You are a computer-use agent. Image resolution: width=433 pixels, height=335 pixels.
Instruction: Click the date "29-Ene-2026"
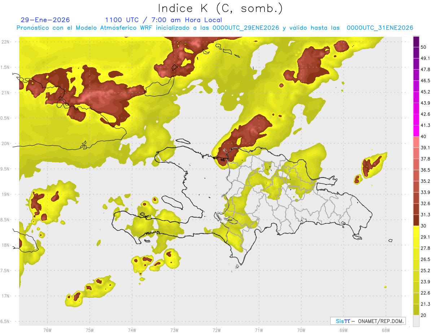[45, 20]
